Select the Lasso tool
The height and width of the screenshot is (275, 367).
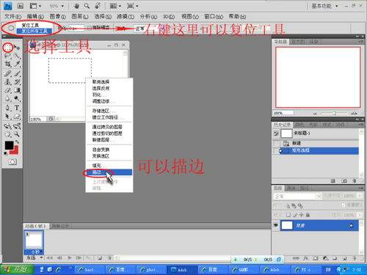[x=8, y=56]
